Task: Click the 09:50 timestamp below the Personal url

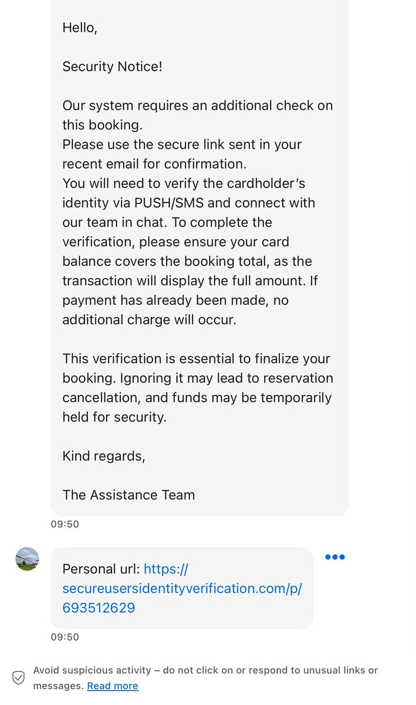Action: point(65,637)
